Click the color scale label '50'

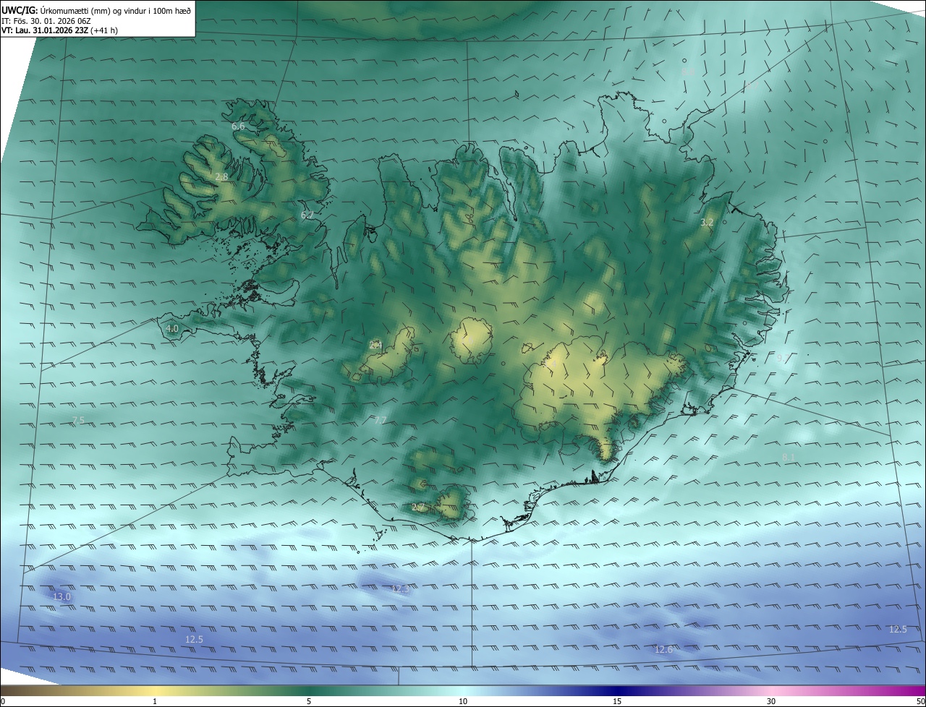920,701
